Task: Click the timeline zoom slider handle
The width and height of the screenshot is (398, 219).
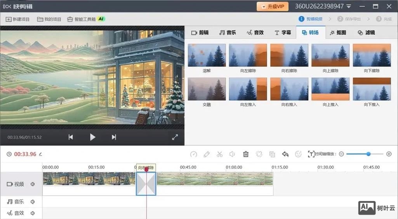Action: (368, 154)
